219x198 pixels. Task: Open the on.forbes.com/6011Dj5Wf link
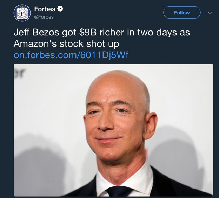click(x=71, y=55)
